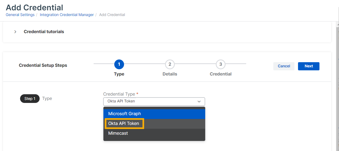The image size is (339, 151).
Task: Click the Details step label
Action: (170, 74)
